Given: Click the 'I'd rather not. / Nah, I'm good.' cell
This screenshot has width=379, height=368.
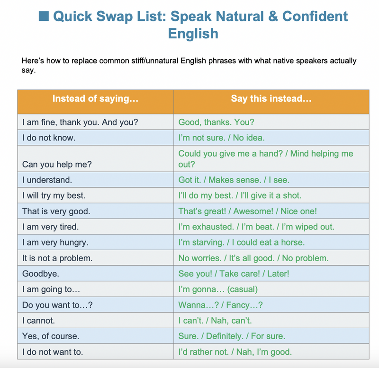Looking at the screenshot, I should point(271,351).
